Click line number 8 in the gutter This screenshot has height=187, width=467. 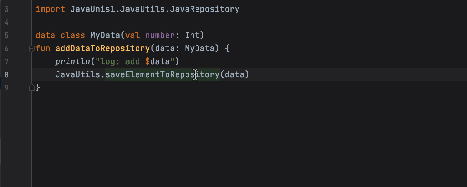(x=7, y=74)
